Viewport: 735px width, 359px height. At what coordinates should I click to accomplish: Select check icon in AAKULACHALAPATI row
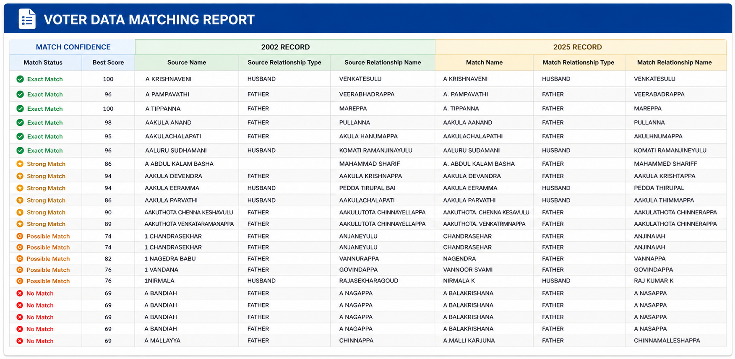[x=20, y=136]
